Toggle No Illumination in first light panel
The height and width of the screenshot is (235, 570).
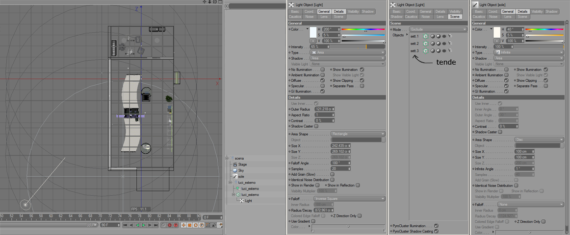pos(322,69)
